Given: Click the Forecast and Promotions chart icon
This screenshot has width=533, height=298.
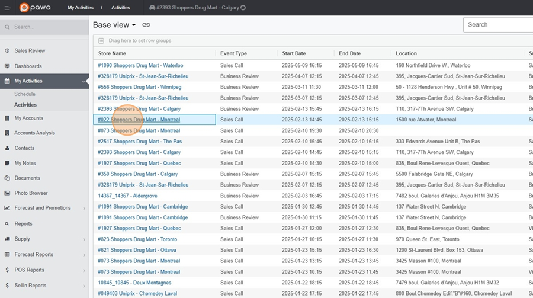Looking at the screenshot, I should coord(7,208).
